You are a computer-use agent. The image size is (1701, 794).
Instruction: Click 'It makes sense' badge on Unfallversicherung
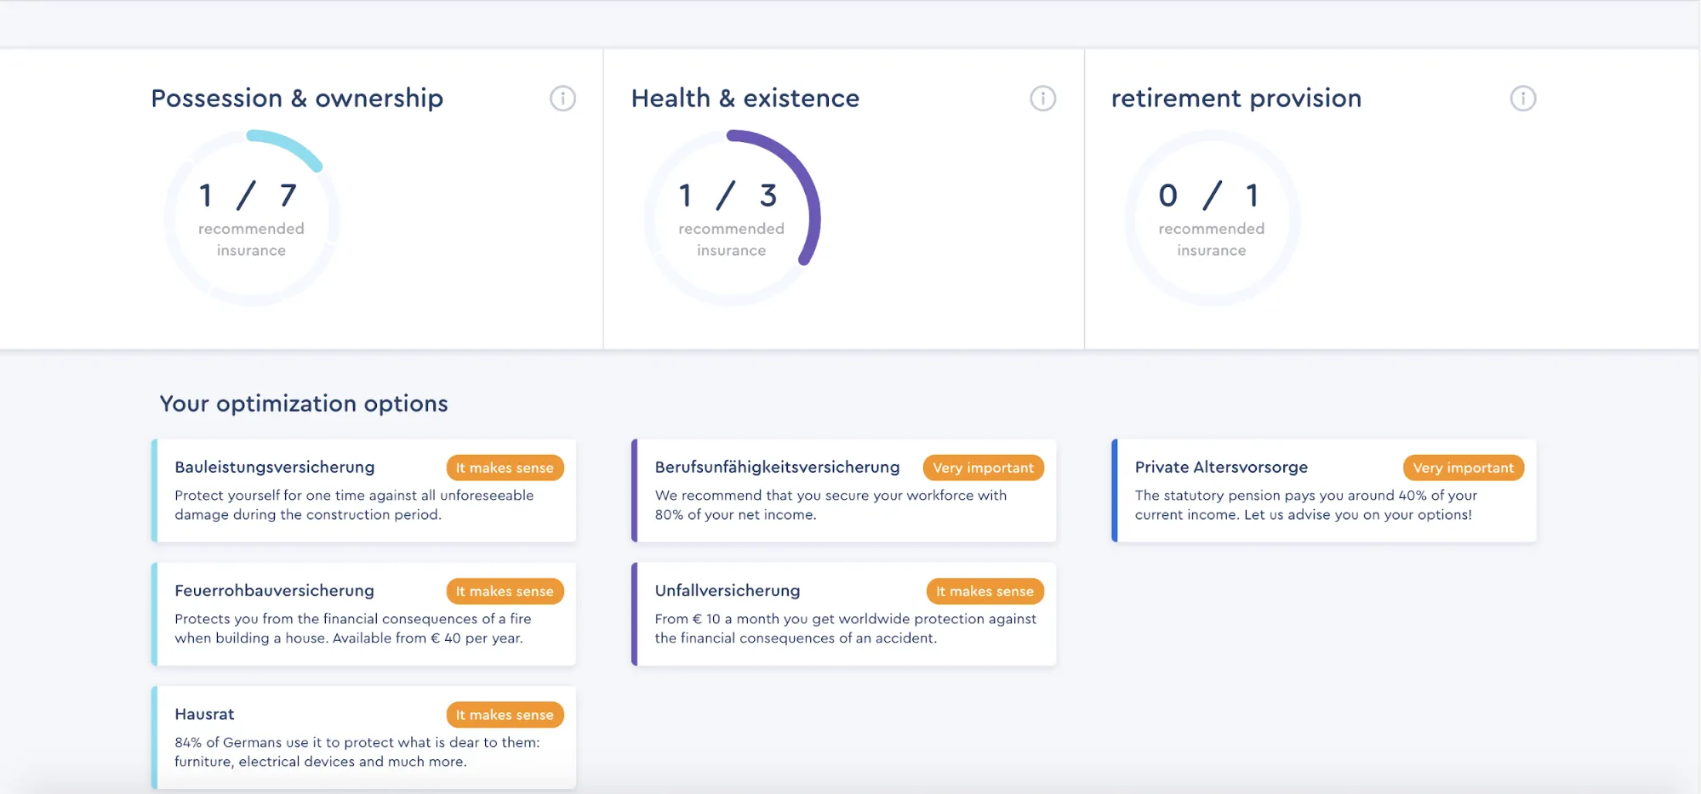point(985,591)
